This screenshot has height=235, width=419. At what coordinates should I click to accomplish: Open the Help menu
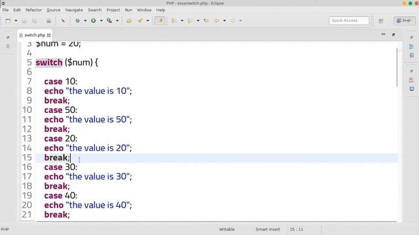(160, 10)
